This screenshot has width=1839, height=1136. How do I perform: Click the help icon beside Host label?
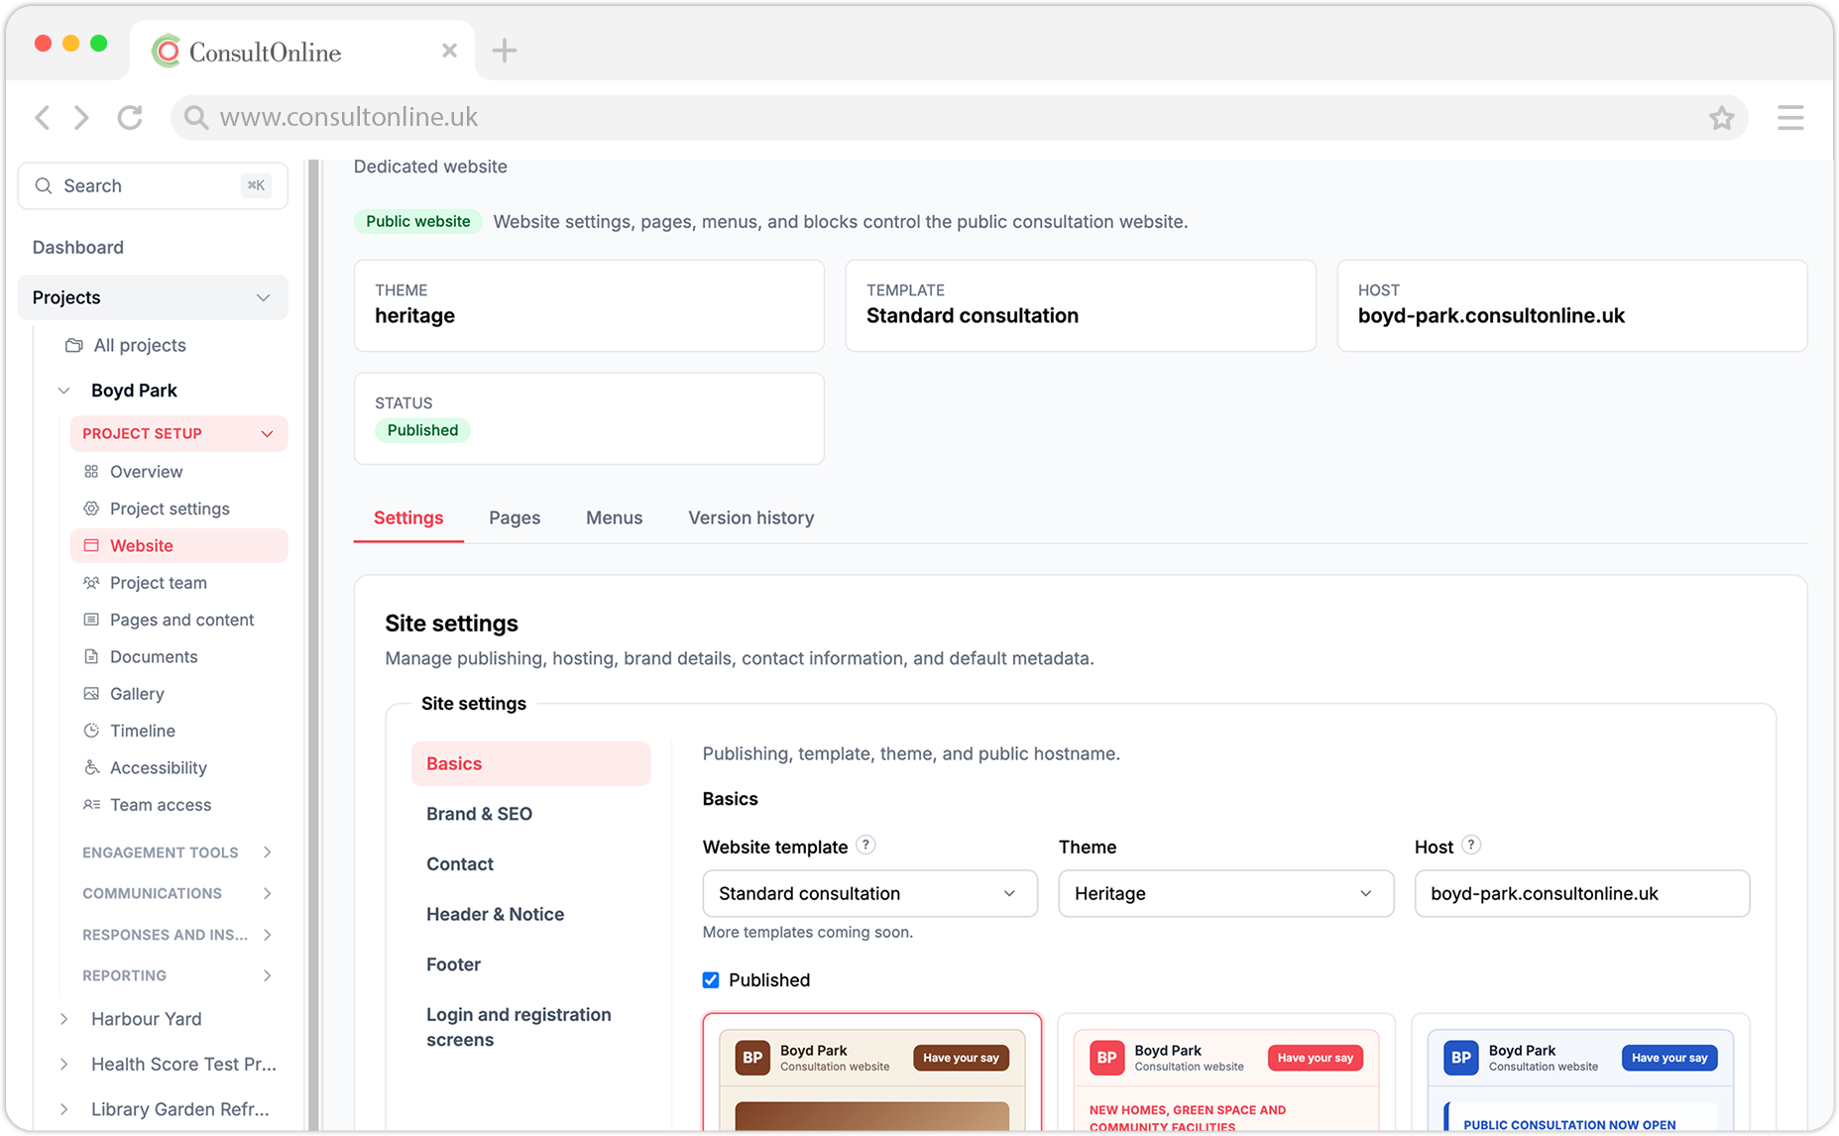1471,846
